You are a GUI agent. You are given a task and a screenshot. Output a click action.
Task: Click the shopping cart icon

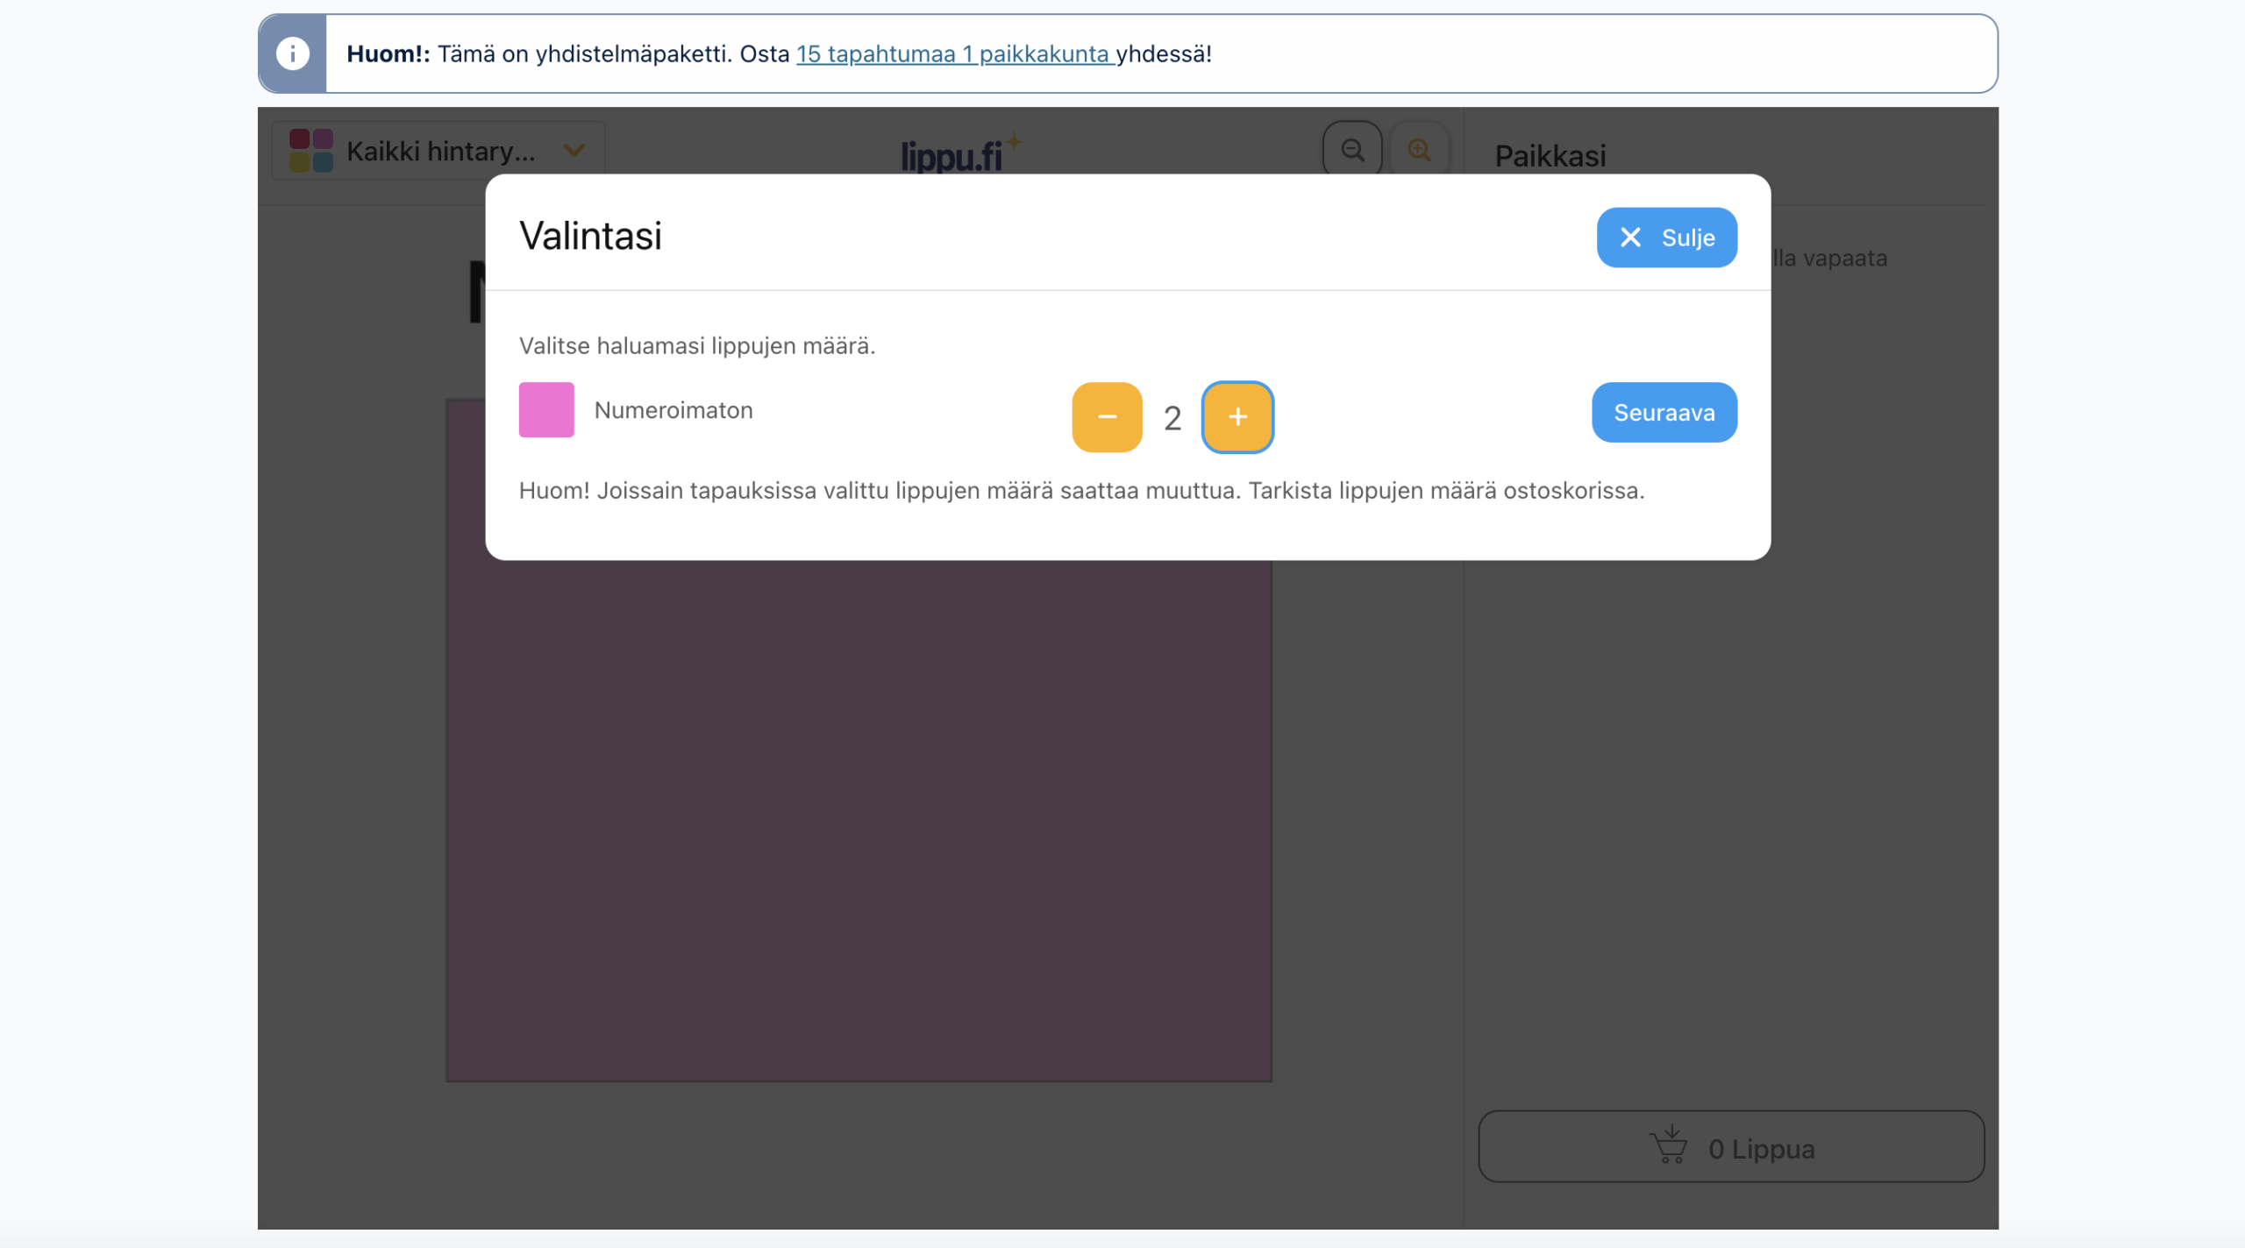point(1669,1145)
